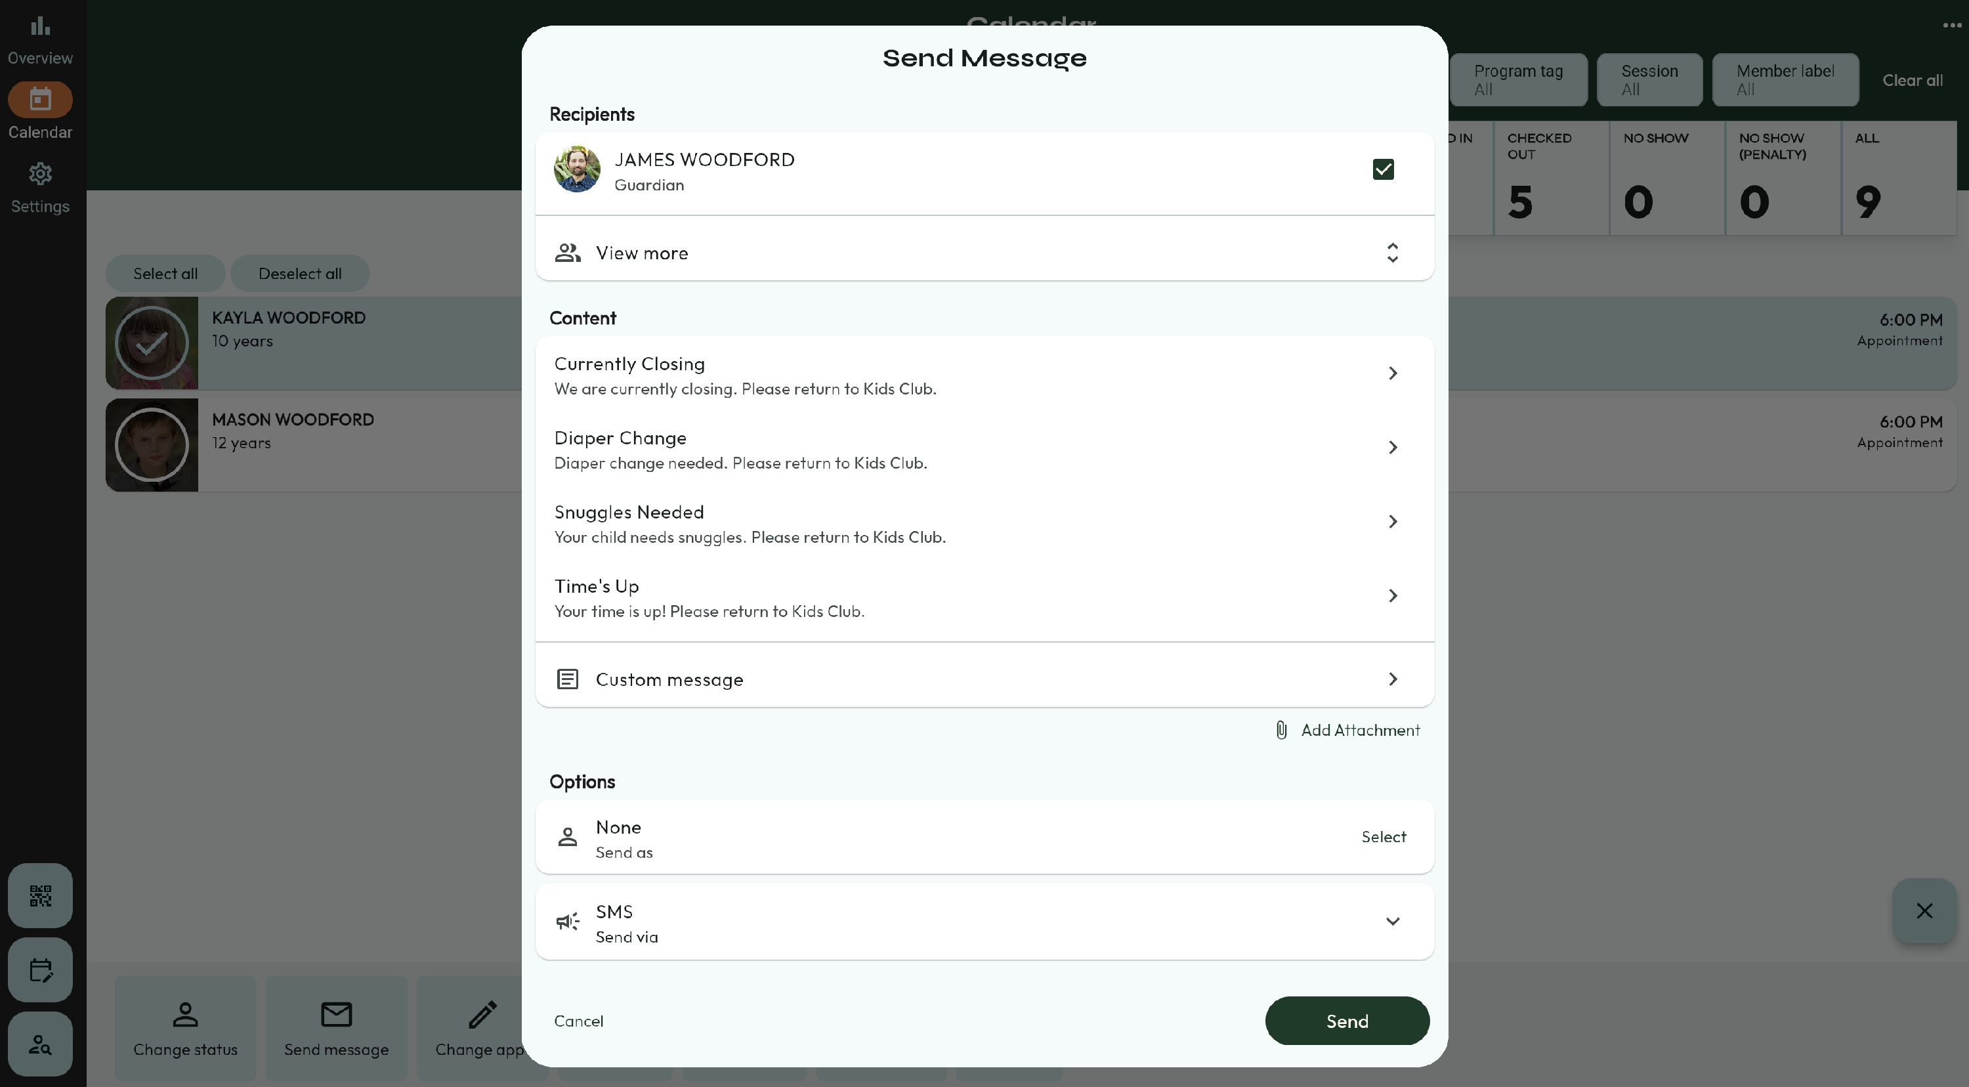1969x1087 pixels.
Task: Select Mason Woodford's photo circle
Action: [x=152, y=445]
